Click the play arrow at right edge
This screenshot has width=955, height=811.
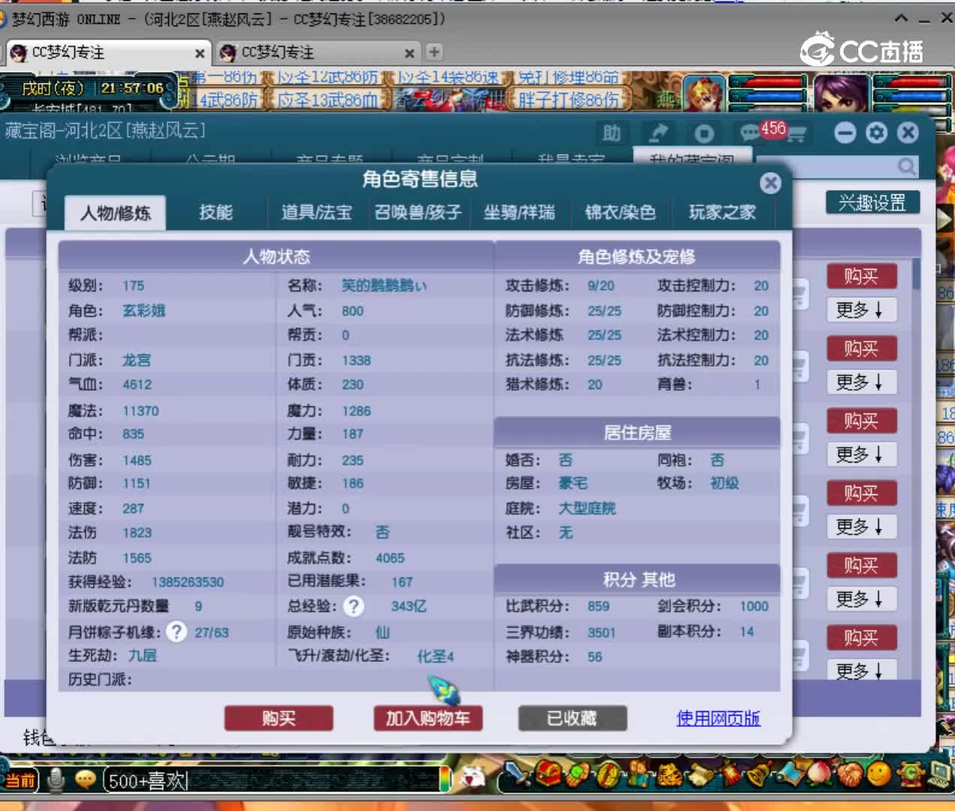(943, 220)
